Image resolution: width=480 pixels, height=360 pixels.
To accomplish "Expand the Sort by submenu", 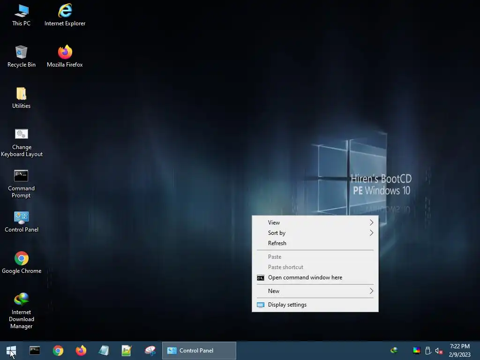I will click(315, 233).
